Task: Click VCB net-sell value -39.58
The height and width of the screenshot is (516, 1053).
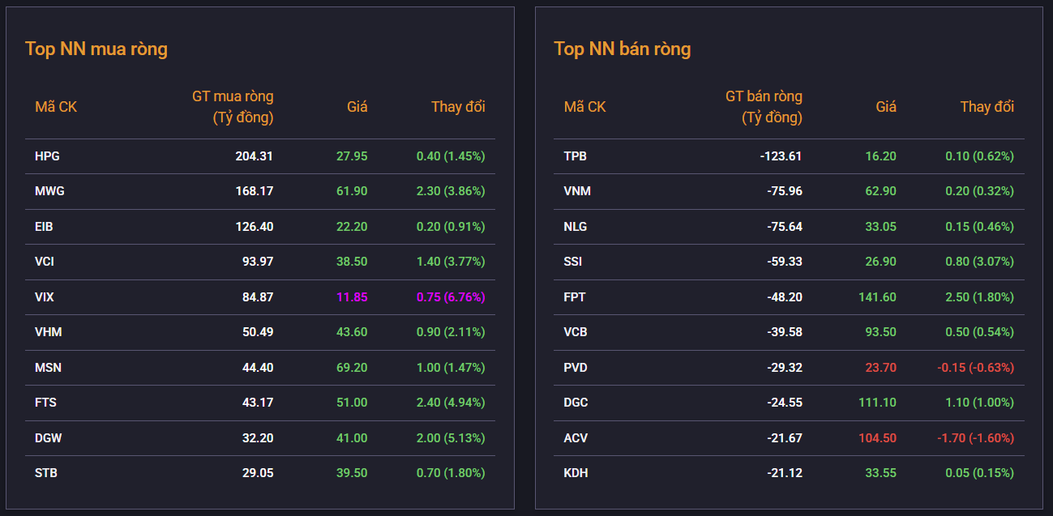Action: pos(785,332)
